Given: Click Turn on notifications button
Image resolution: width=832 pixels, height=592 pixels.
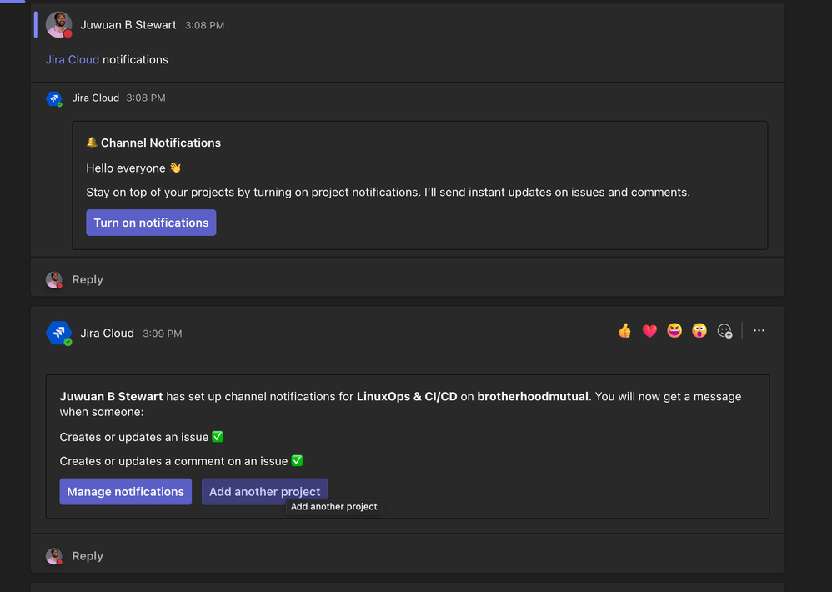Looking at the screenshot, I should [x=151, y=223].
